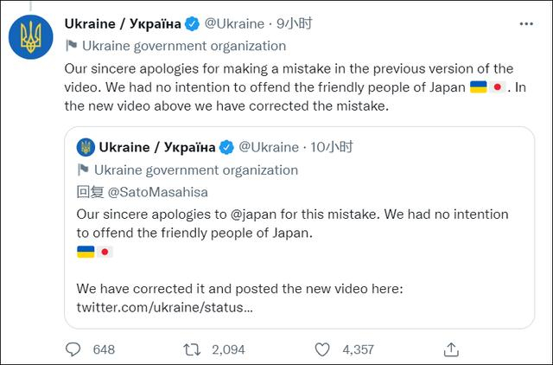Open the twitter.com/ukraine/status link

(164, 306)
